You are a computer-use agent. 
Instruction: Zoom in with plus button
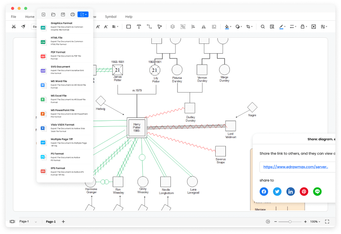(x=305, y=221)
